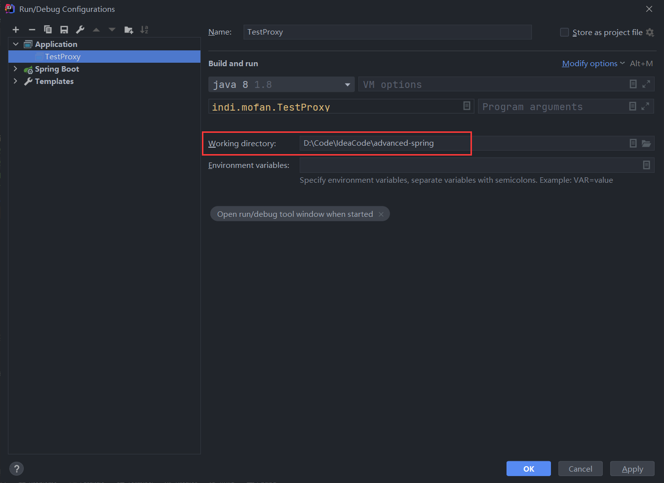Open the help question mark button
Screen dimensions: 664x483
tap(16, 469)
